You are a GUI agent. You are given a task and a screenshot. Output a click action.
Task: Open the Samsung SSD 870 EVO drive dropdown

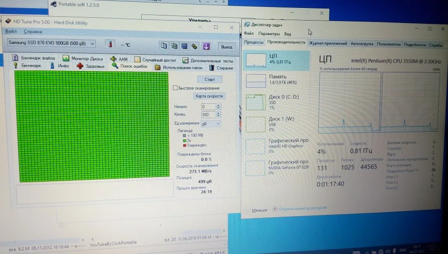tap(51, 43)
